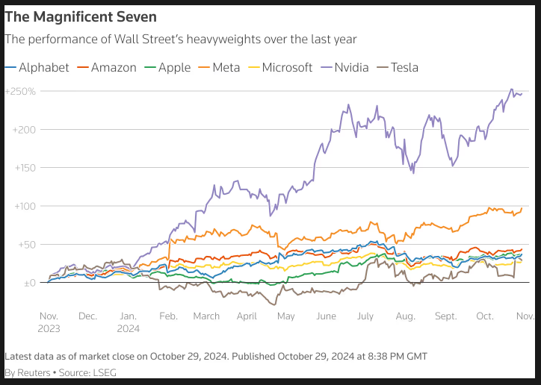
Task: Click the blue Alphabet legend color line
Action: [10, 68]
